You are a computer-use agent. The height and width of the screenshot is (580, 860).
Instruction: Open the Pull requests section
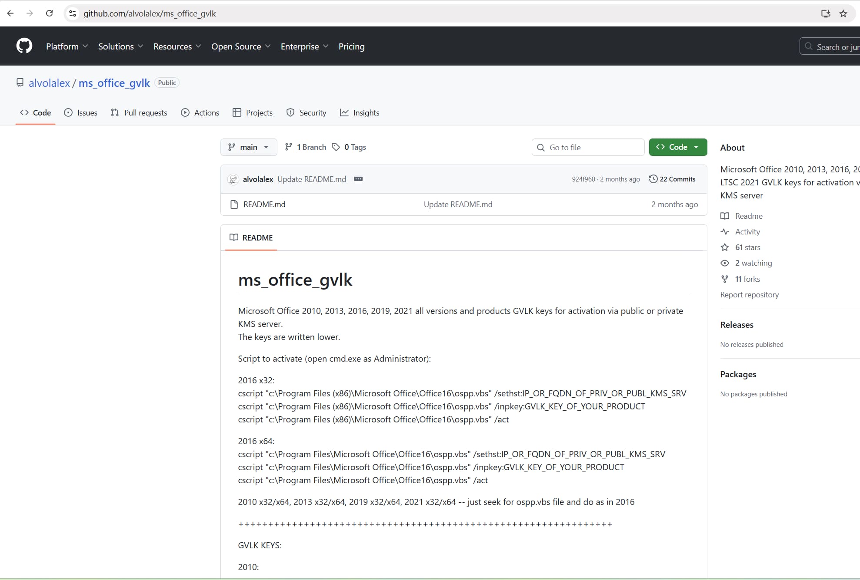[x=139, y=112]
